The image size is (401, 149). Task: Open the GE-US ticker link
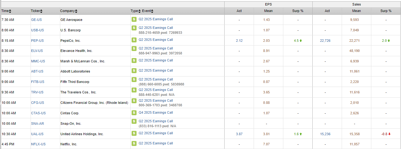tap(37, 20)
